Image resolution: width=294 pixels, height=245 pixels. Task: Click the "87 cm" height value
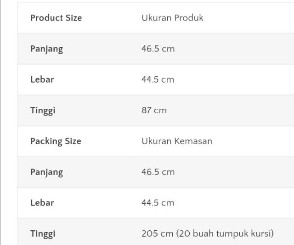pyautogui.click(x=154, y=110)
